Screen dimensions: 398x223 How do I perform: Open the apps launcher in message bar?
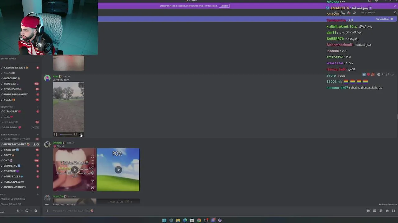click(x=393, y=211)
